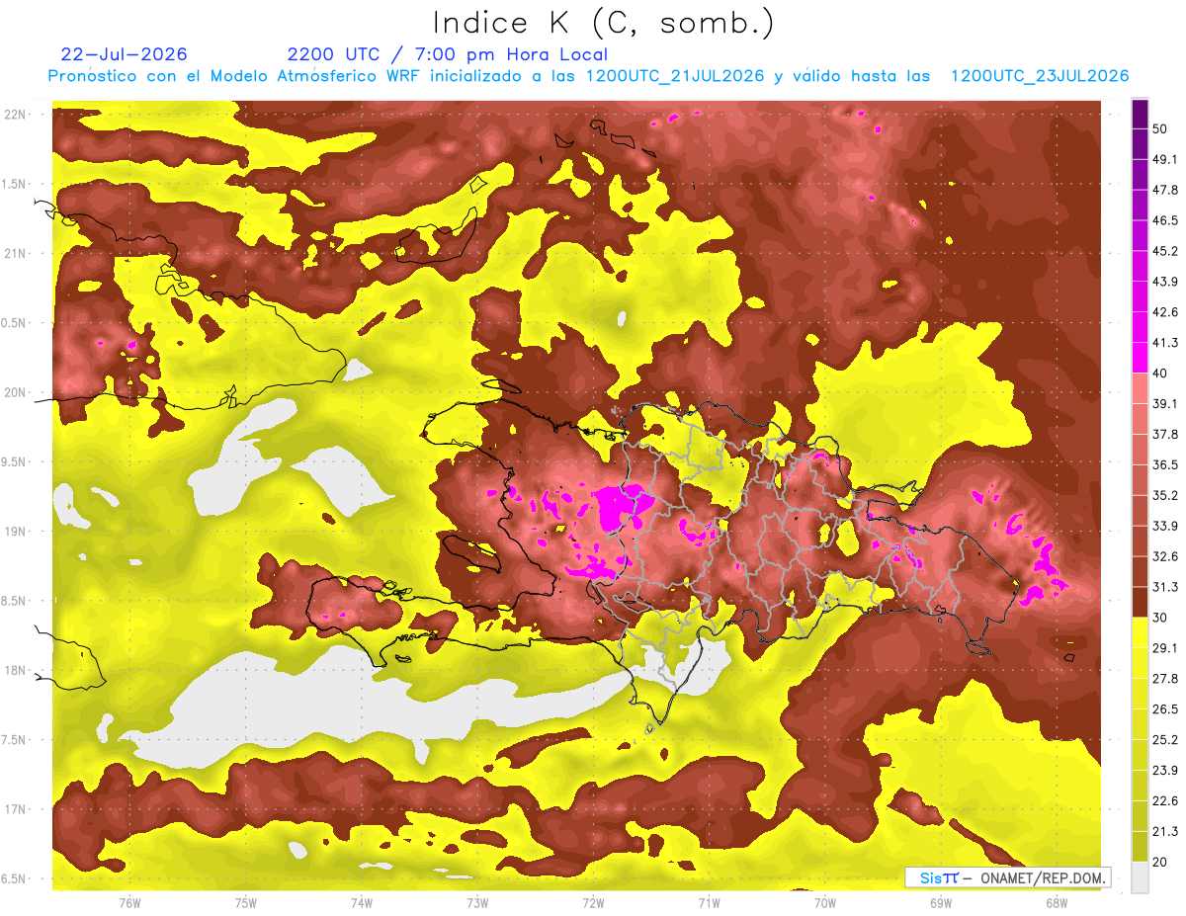
Task: Click the '7.5N' latitude label
Action: [15, 739]
